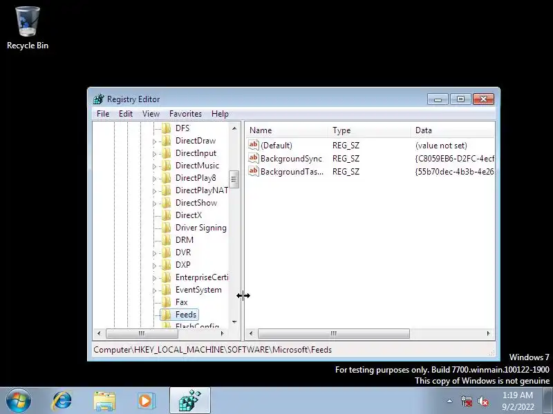
Task: Click the DirectShow folder icon
Action: [x=166, y=203]
